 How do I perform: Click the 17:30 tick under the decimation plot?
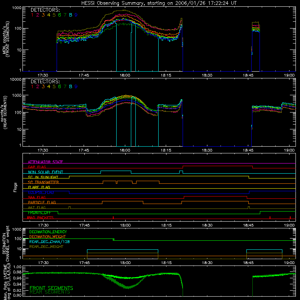click(43, 263)
